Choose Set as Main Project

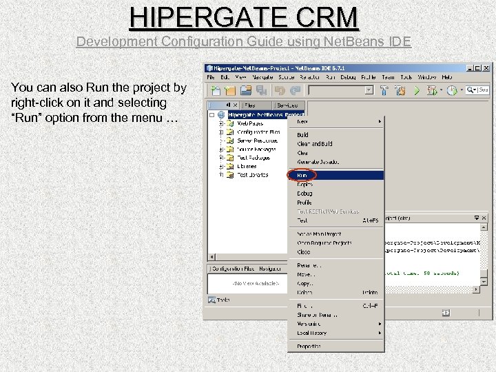336,234
